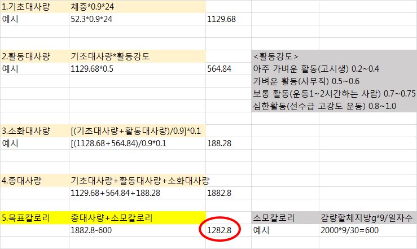The width and height of the screenshot is (417, 249).
Task: Select the heading cell '2.활동대사량'
Action: [34, 56]
